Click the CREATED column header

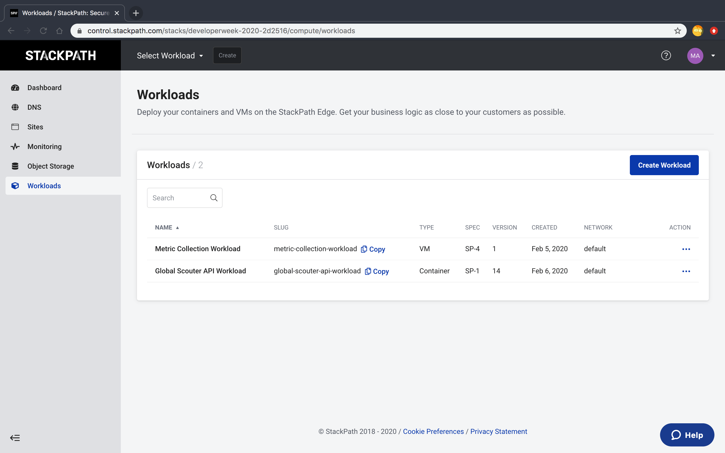pyautogui.click(x=544, y=228)
